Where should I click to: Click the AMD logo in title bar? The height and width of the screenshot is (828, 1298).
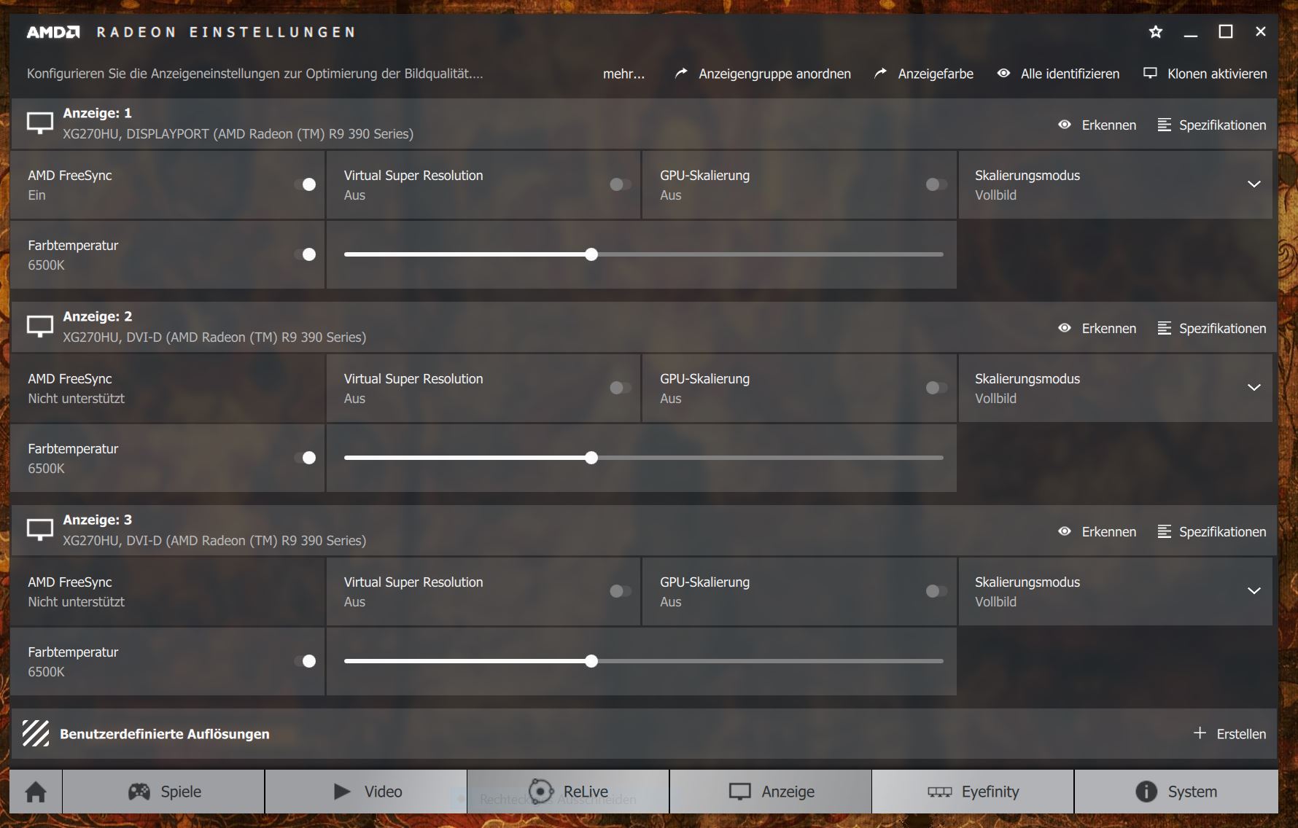pyautogui.click(x=53, y=32)
